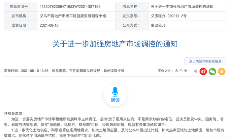Viewport: 231px width, 139px height.
Task: Click 信息名称 label cell
Action: coord(132,7)
